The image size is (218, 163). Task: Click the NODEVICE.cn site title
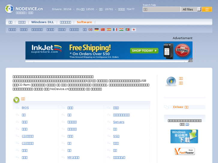(x=29, y=9)
